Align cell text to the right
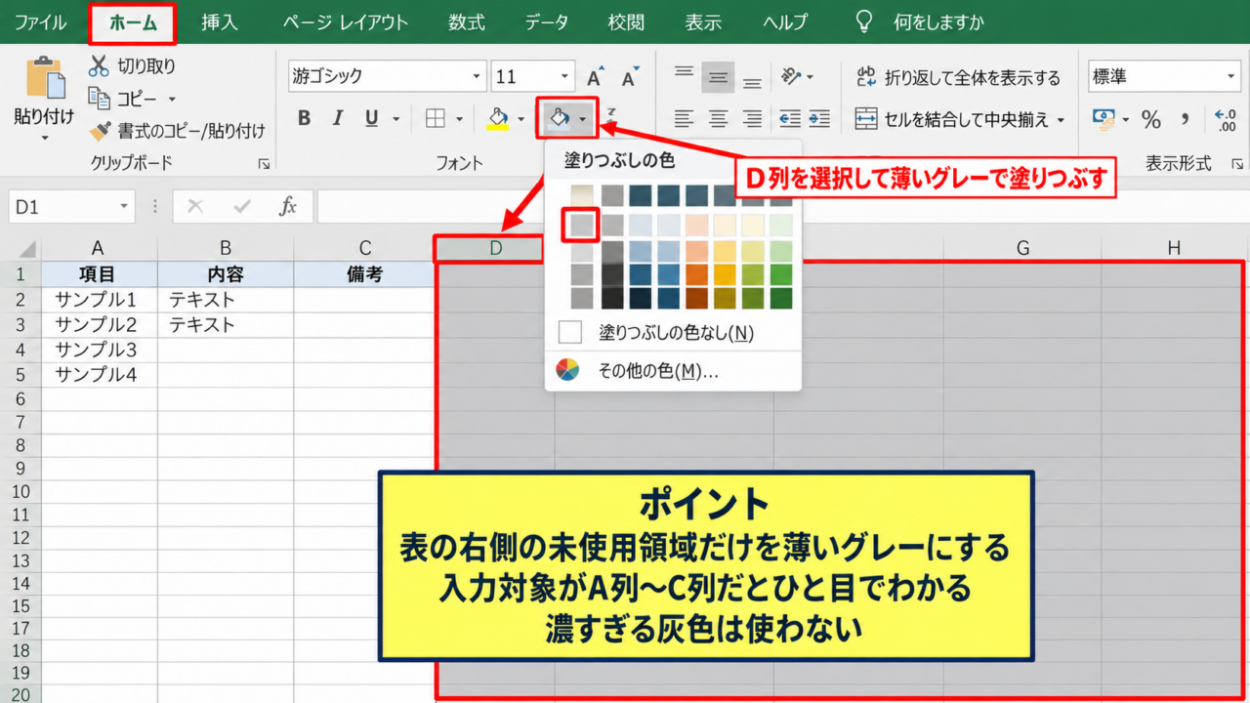The height and width of the screenshot is (703, 1250). (752, 119)
